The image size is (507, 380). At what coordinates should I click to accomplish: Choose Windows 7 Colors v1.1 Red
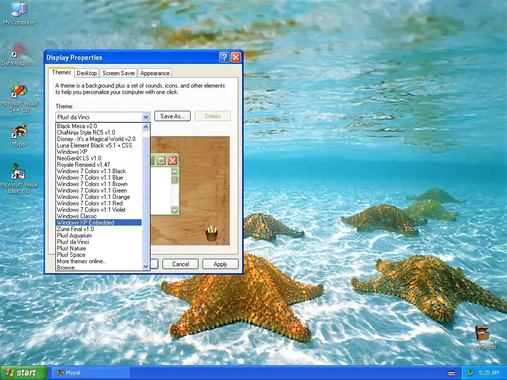tap(99, 203)
